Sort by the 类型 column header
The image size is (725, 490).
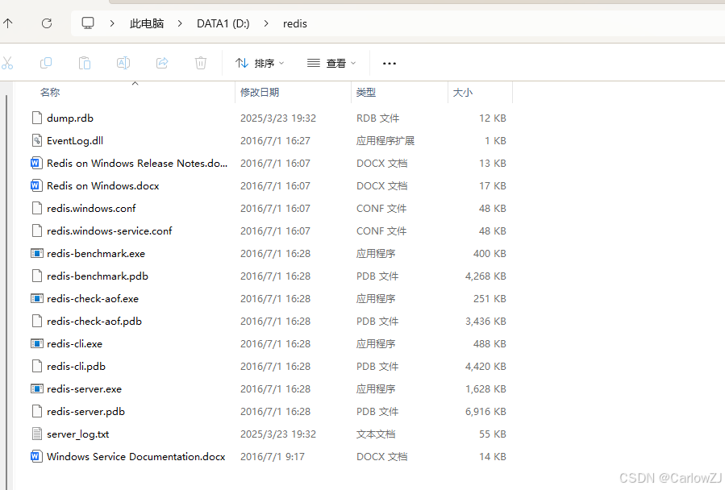point(366,93)
